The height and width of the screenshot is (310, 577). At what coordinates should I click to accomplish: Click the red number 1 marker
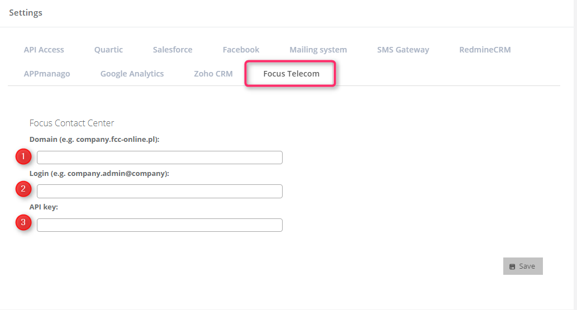[23, 156]
